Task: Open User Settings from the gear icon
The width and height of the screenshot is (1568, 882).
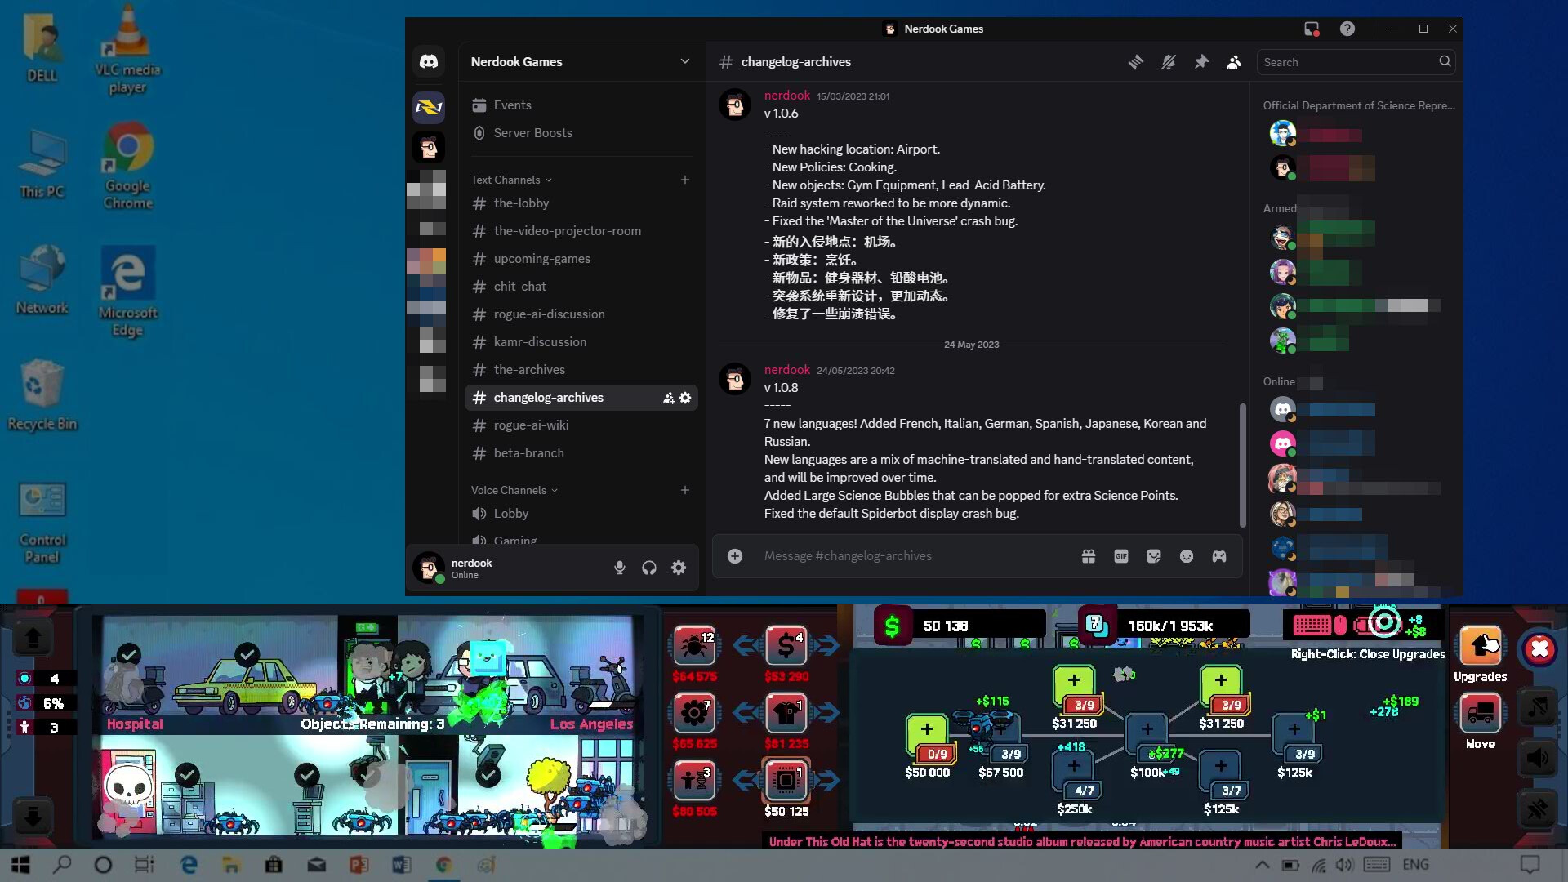Action: 679,567
